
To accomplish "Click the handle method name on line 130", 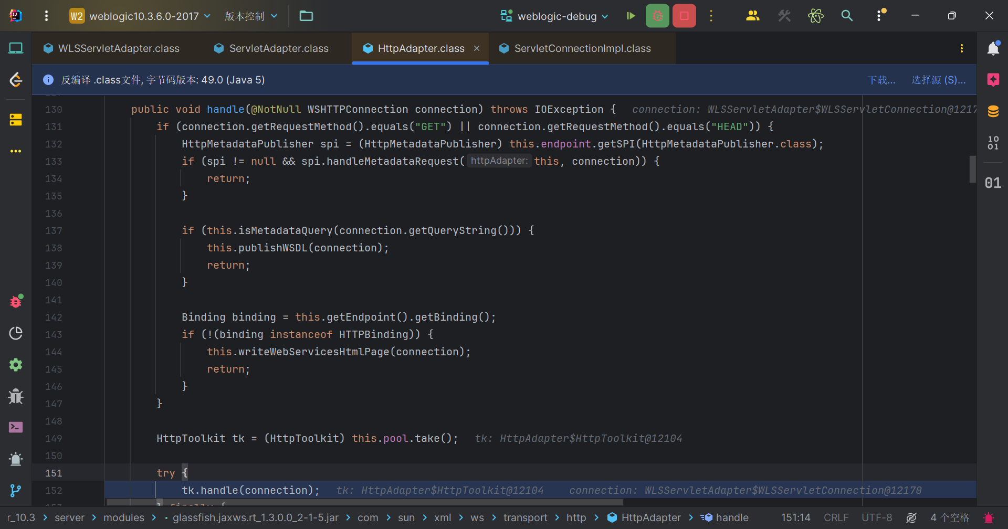I will [x=225, y=109].
